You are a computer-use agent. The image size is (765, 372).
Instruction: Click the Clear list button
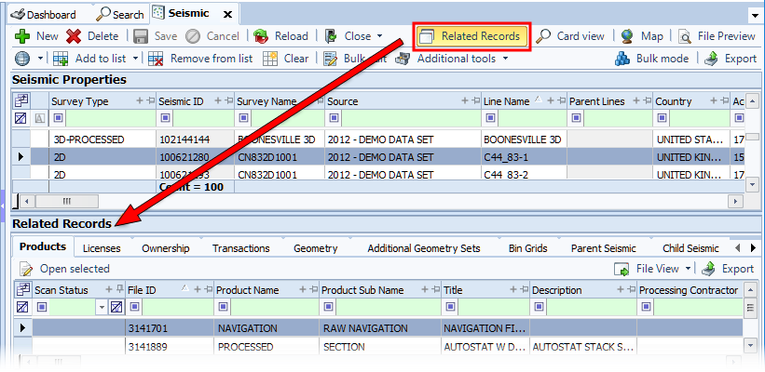[x=285, y=59]
